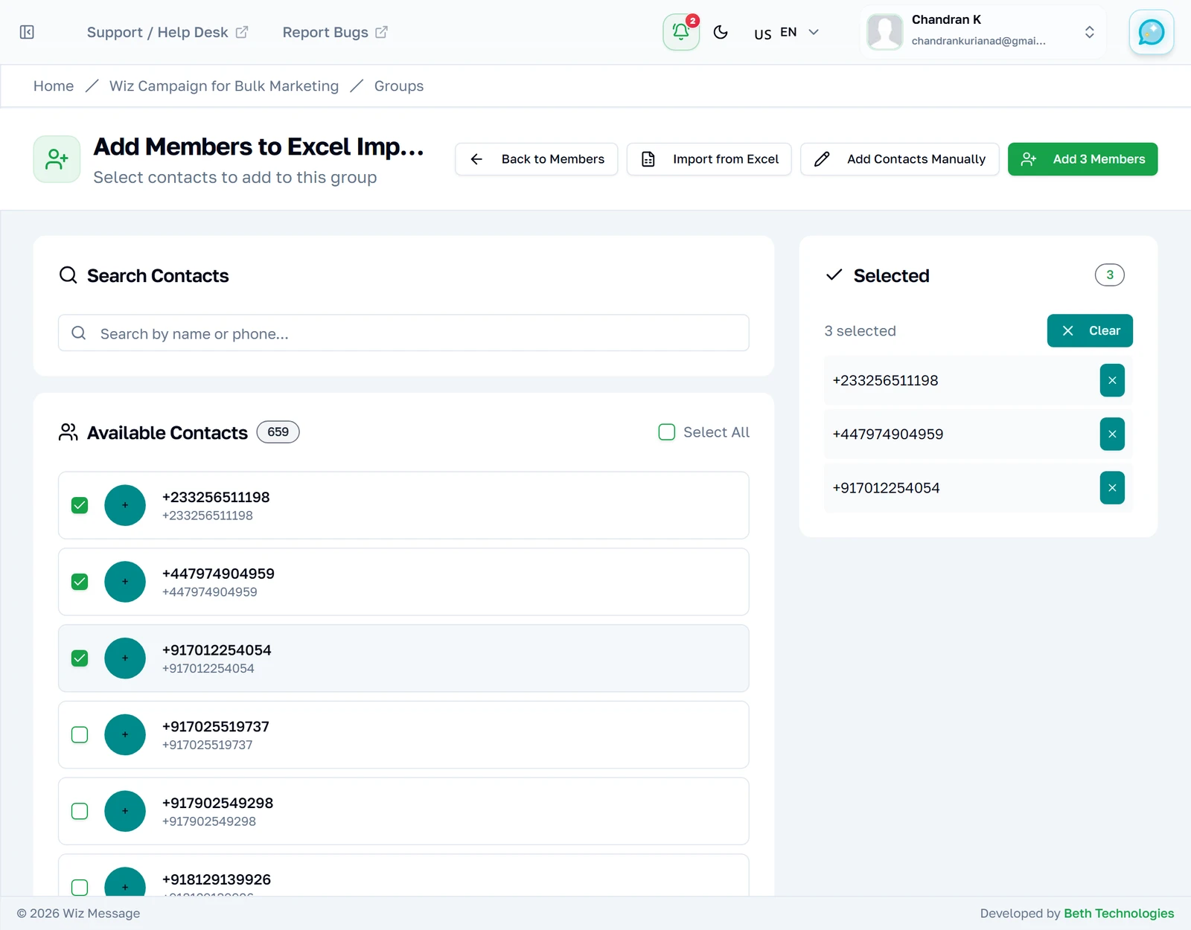Click Chandran K profile avatar
The width and height of the screenshot is (1191, 930).
(x=885, y=32)
